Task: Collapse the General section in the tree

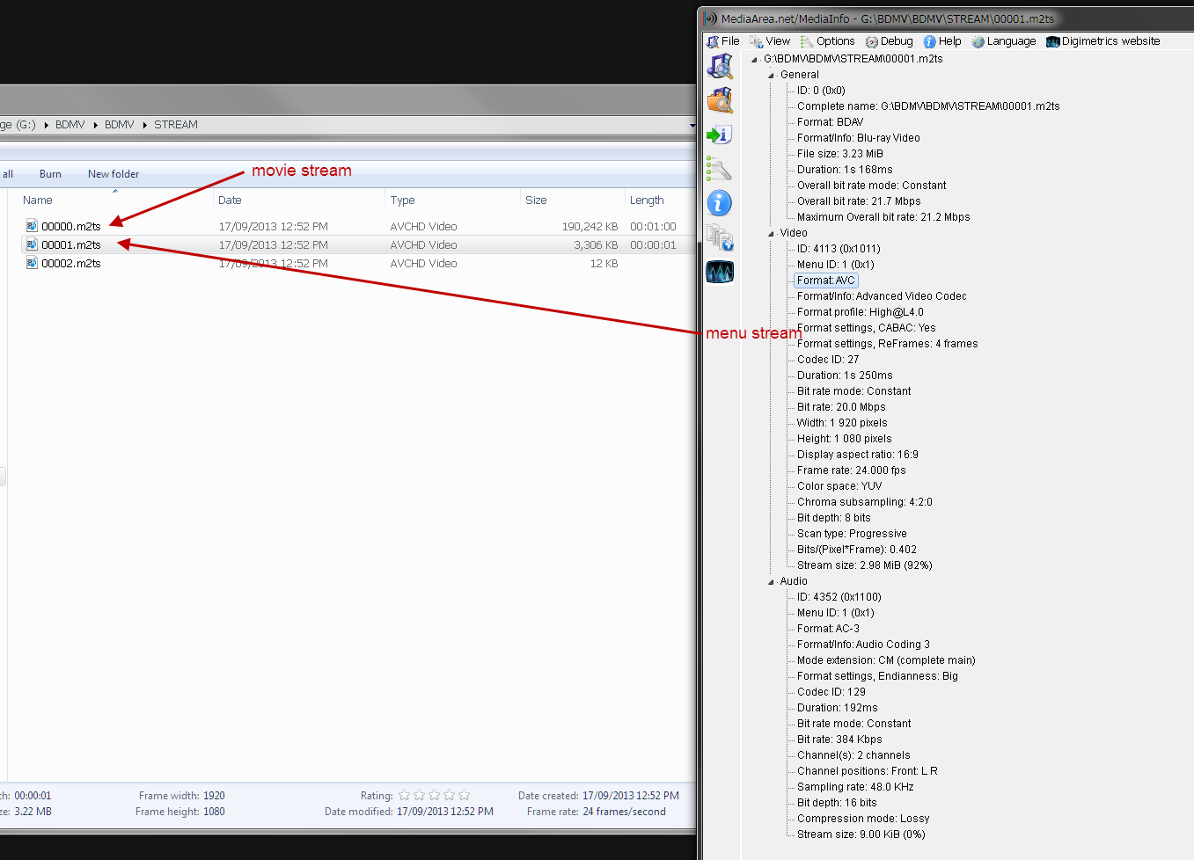Action: (x=772, y=76)
